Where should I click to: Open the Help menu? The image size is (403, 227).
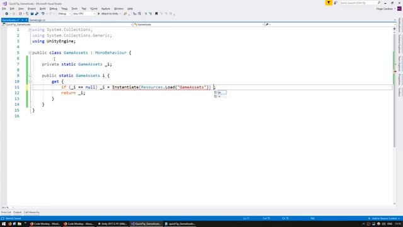coord(130,9)
